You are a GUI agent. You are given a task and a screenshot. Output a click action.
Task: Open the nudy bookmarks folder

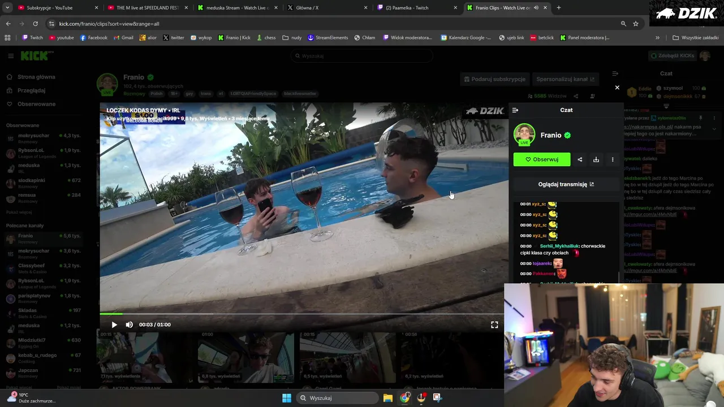pyautogui.click(x=292, y=38)
